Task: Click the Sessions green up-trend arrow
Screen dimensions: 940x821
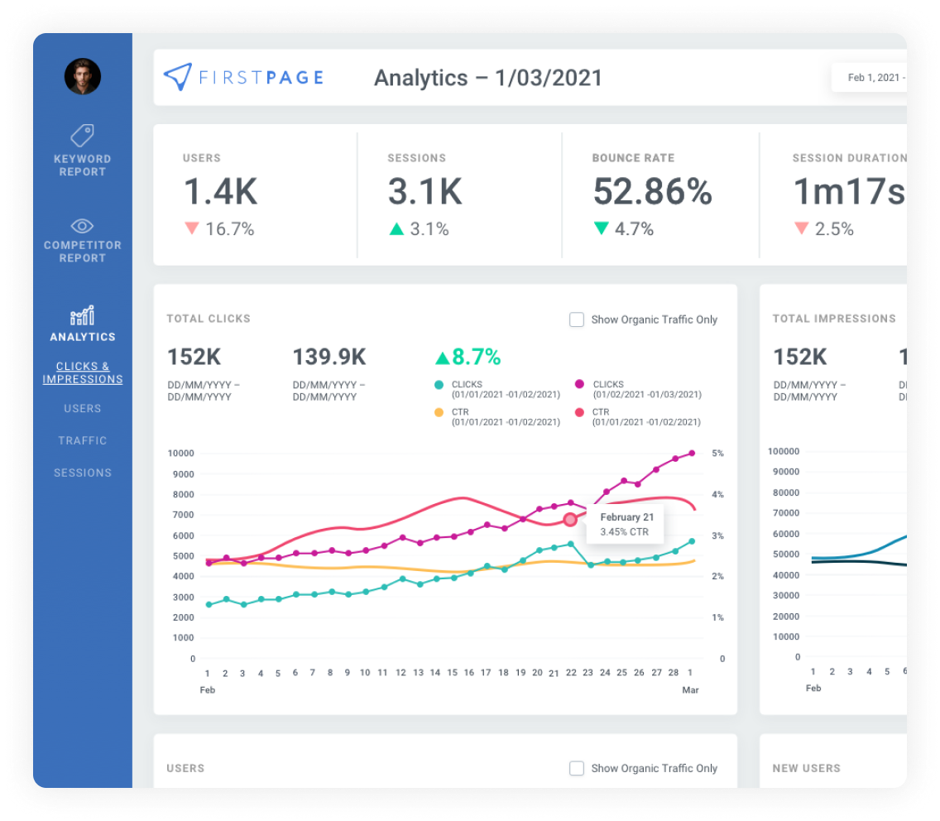Action: (397, 228)
